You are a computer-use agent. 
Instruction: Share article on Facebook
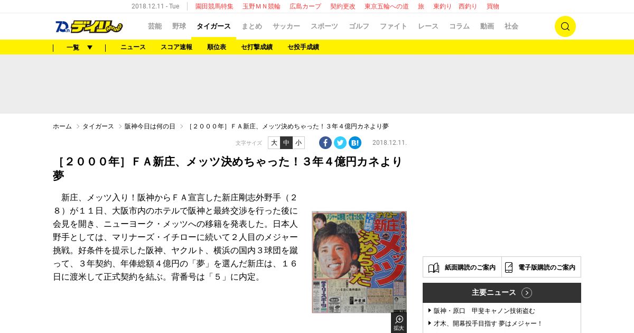(325, 143)
